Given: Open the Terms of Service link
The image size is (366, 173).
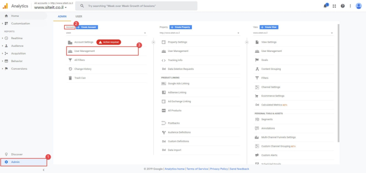Looking at the screenshot, I should (x=197, y=169).
